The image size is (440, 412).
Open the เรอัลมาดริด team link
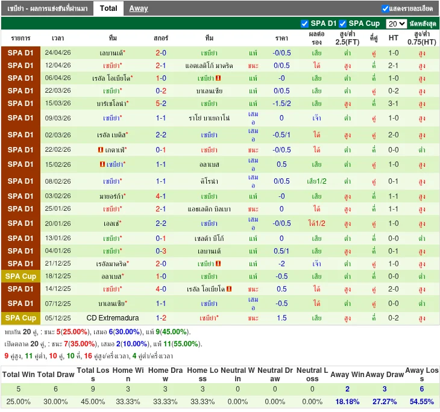[112, 264]
